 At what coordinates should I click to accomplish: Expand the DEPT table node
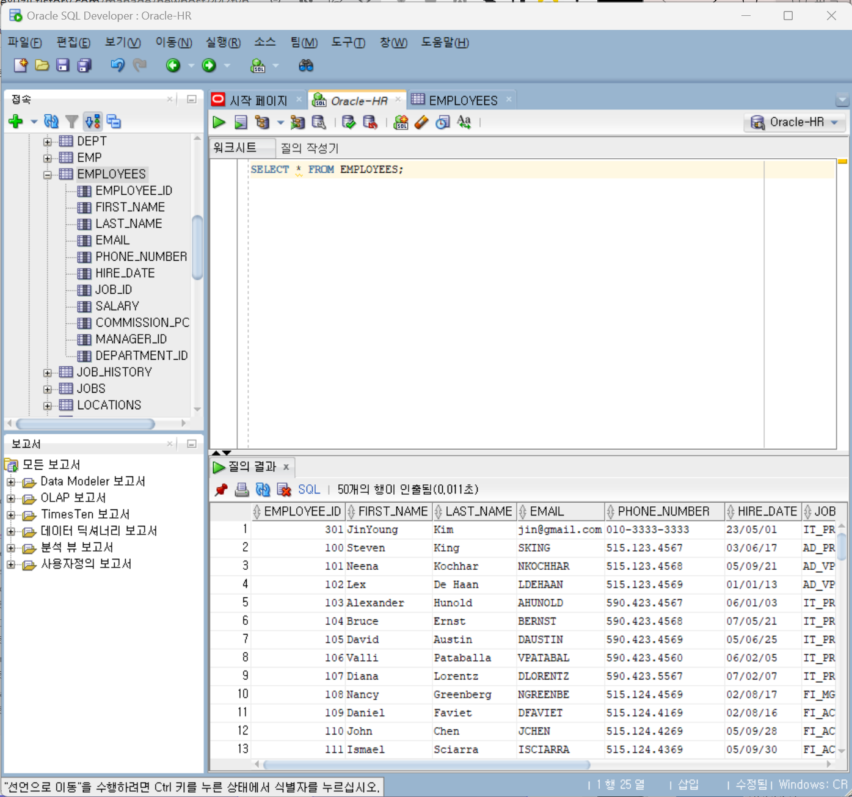coord(47,141)
